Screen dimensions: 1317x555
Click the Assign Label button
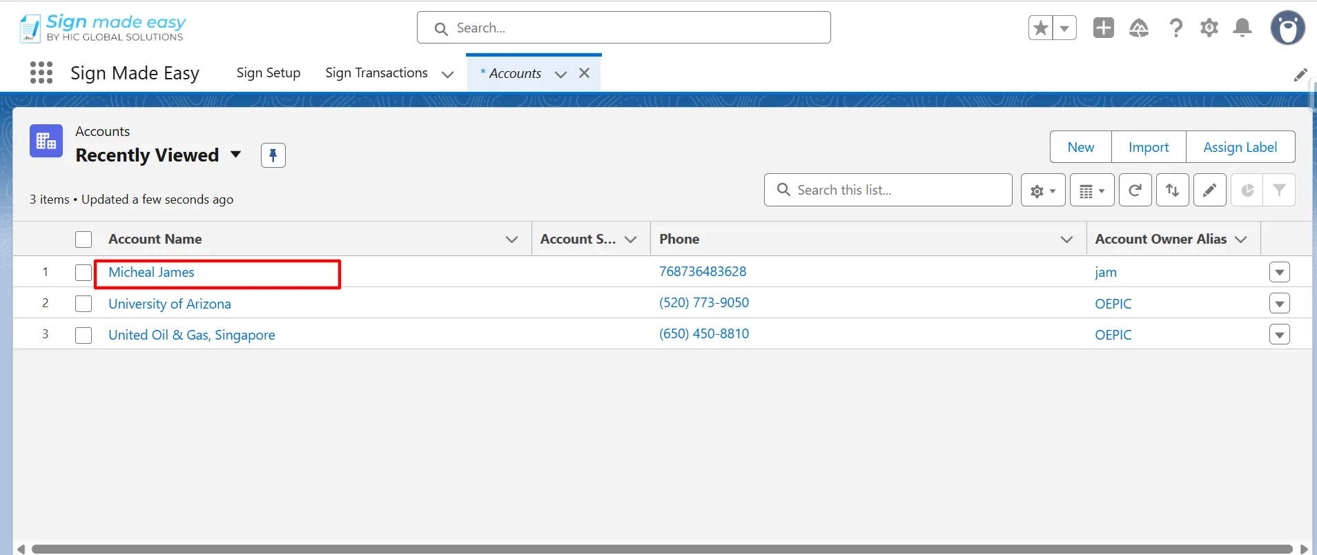[x=1240, y=147]
